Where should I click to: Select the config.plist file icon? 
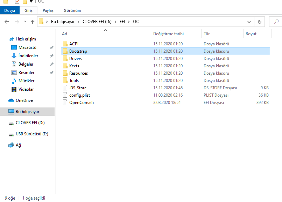coord(65,95)
